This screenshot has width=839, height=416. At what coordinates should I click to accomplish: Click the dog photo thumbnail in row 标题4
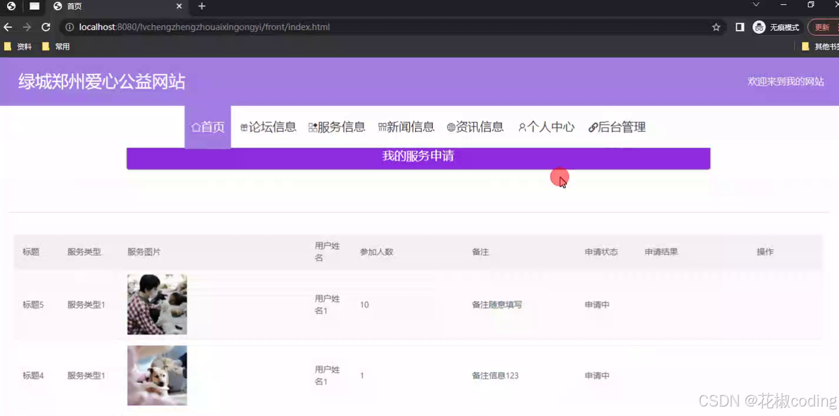pos(157,375)
